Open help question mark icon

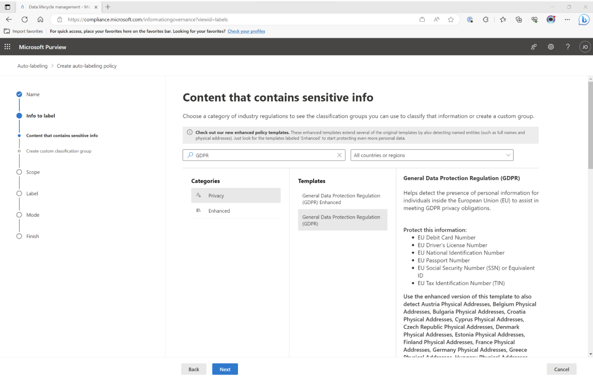point(568,47)
